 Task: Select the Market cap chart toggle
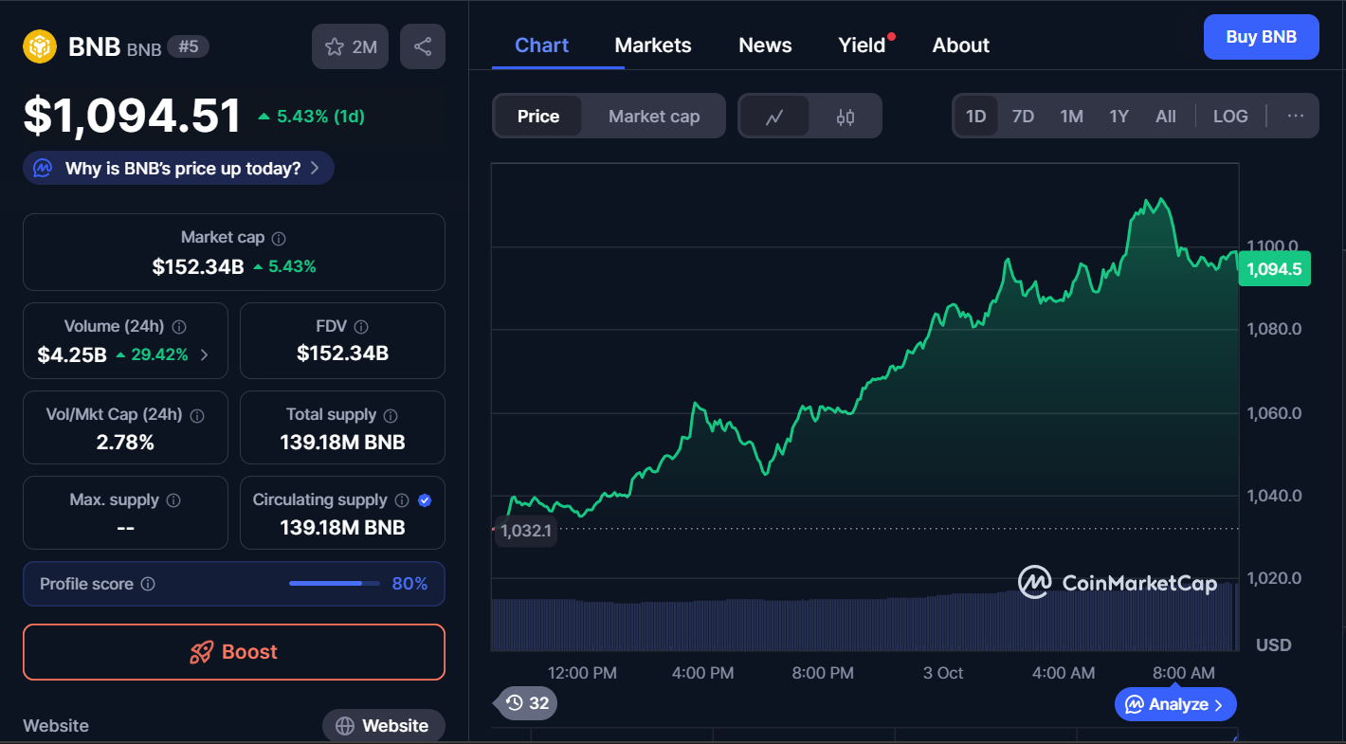point(654,117)
